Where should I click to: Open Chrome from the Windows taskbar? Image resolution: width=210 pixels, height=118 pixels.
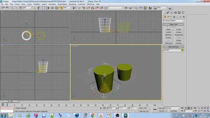(x=93, y=115)
